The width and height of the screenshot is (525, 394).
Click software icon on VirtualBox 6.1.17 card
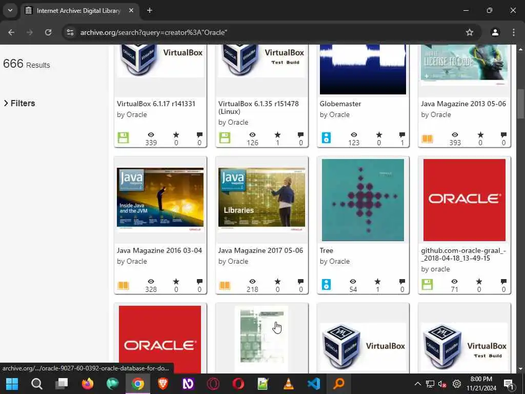point(123,137)
